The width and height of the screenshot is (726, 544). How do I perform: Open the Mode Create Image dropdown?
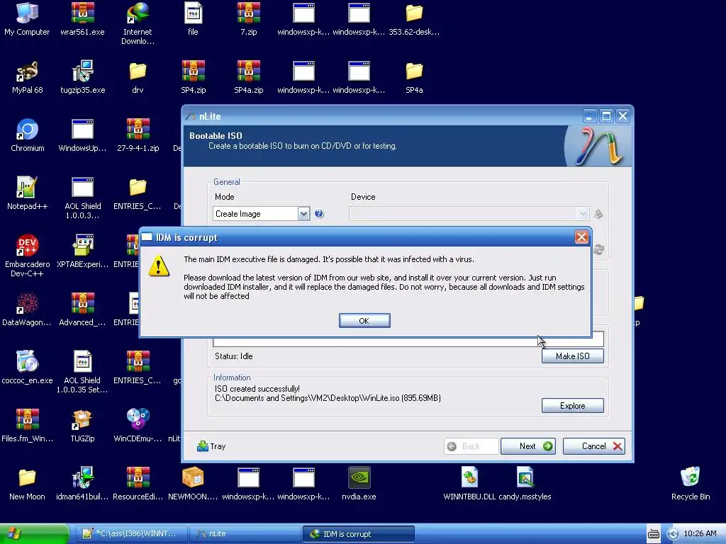(303, 214)
